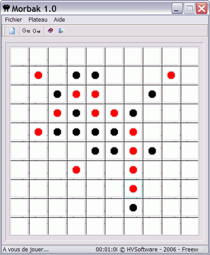Minimize the Morbak window
The height and width of the screenshot is (255, 210).
coord(177,9)
